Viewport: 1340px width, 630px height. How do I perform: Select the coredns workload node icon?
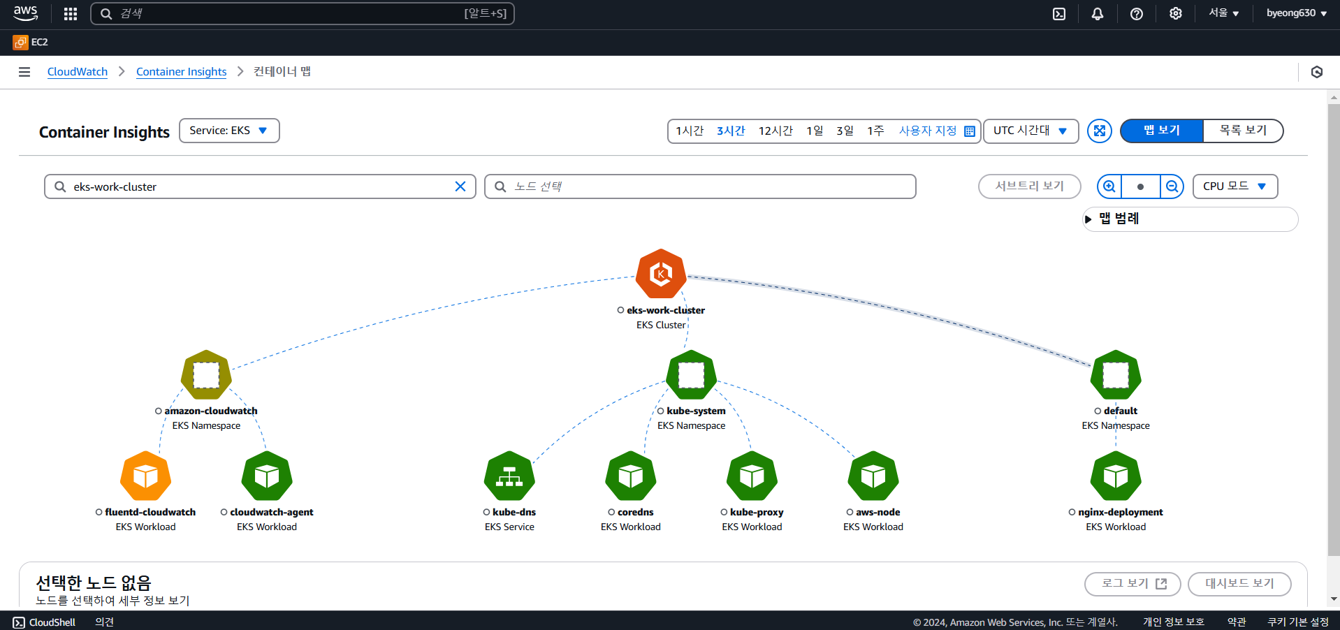[631, 476]
